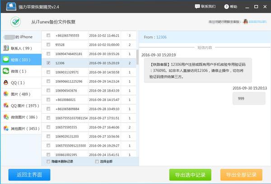This screenshot has height=184, width=271.
Task: Enable 选择全部 checkbox
Action: point(97,161)
